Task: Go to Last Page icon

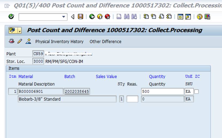Action: coord(169,16)
